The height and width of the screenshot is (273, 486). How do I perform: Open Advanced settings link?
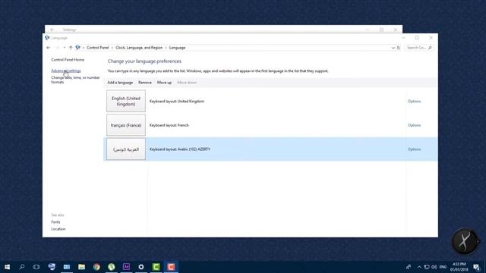point(66,71)
